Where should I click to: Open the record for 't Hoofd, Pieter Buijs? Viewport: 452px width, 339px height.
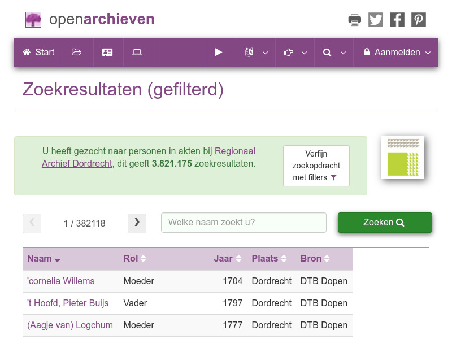pyautogui.click(x=67, y=303)
